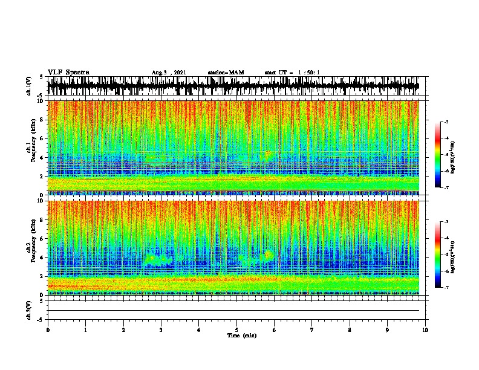Image resolution: width=479 pixels, height=370 pixels.
Task: Click time axis tick label "5"
Action: [x=236, y=330]
